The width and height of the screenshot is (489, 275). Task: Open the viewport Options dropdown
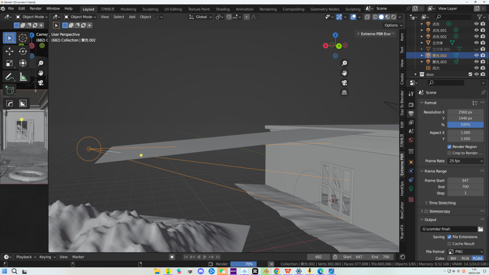[x=393, y=25]
